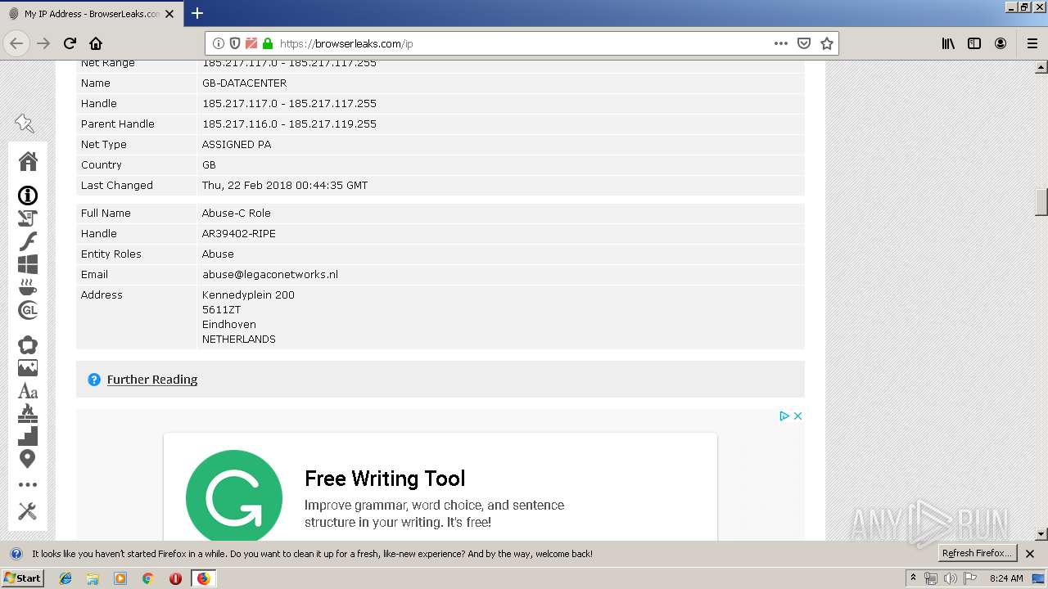The height and width of the screenshot is (589, 1048).
Task: Click the Last Changed date value
Action: point(285,186)
